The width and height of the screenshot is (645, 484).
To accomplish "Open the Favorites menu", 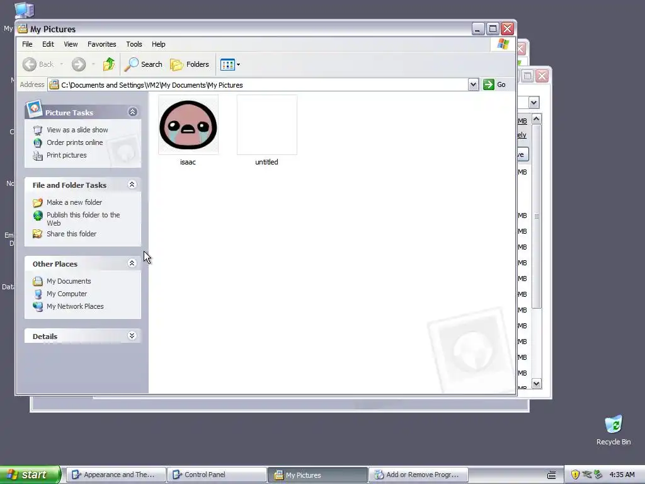I will (x=101, y=44).
